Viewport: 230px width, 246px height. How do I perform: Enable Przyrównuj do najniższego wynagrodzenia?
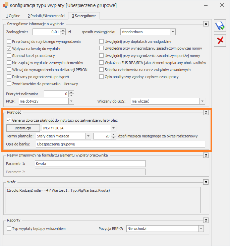pyautogui.click(x=9, y=42)
